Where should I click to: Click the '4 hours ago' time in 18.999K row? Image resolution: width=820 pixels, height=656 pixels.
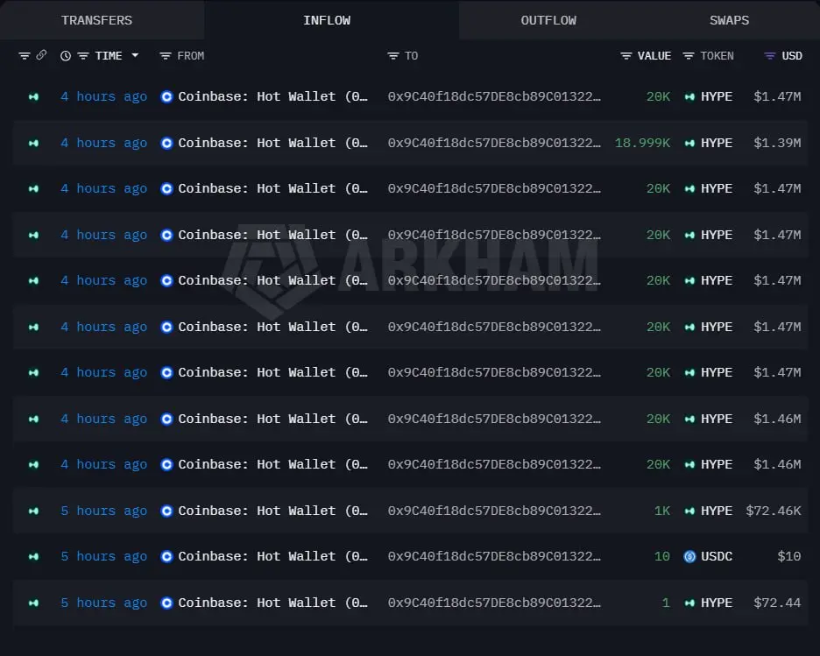click(x=103, y=143)
